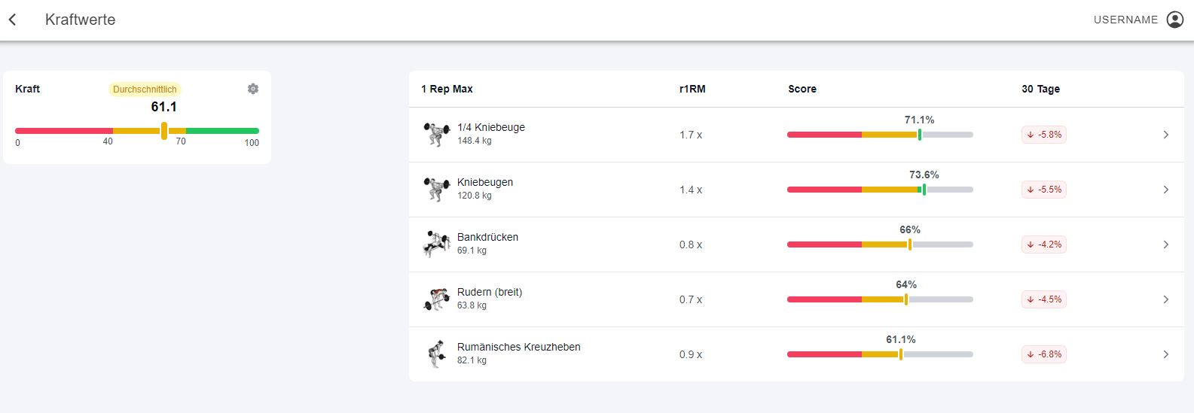Image resolution: width=1194 pixels, height=413 pixels.
Task: Open the Kraft card settings gear
Action: [253, 89]
